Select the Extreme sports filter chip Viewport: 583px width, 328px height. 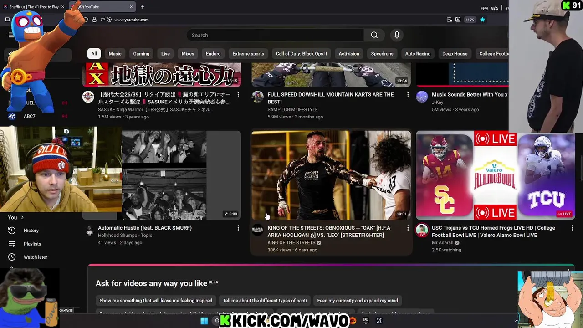248,54
